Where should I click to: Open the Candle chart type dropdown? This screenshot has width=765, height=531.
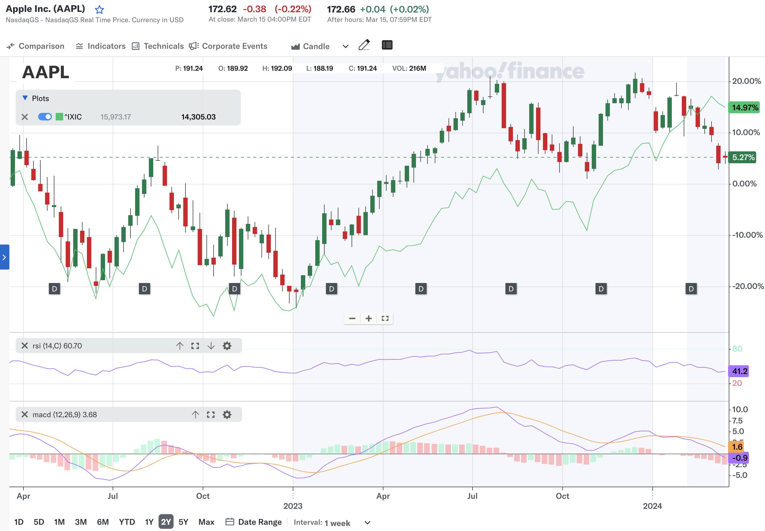point(345,46)
